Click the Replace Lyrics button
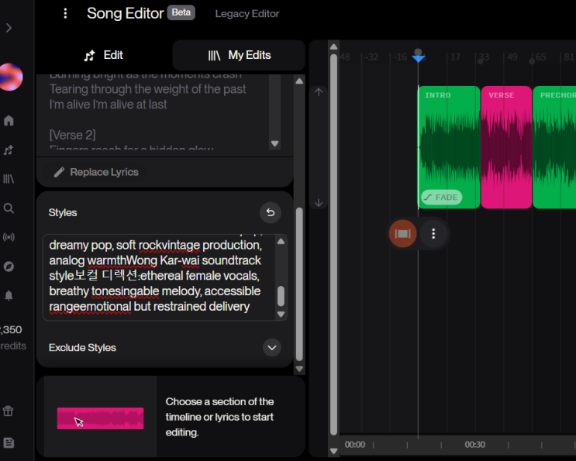 click(x=96, y=172)
